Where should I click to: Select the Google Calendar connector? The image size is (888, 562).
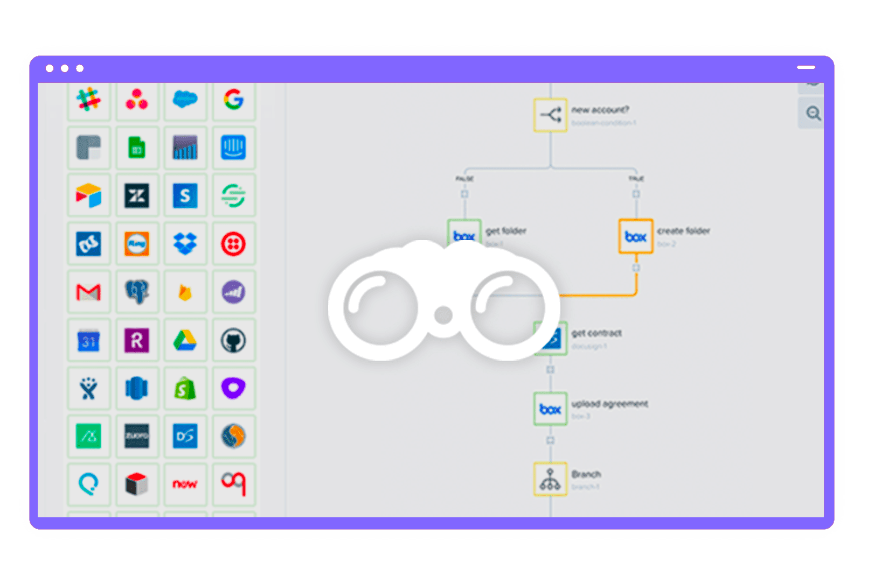click(x=89, y=340)
